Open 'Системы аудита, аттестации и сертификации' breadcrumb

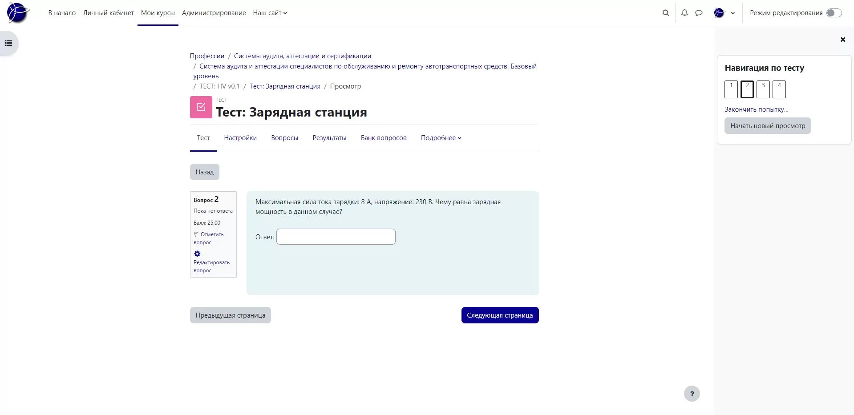click(303, 56)
